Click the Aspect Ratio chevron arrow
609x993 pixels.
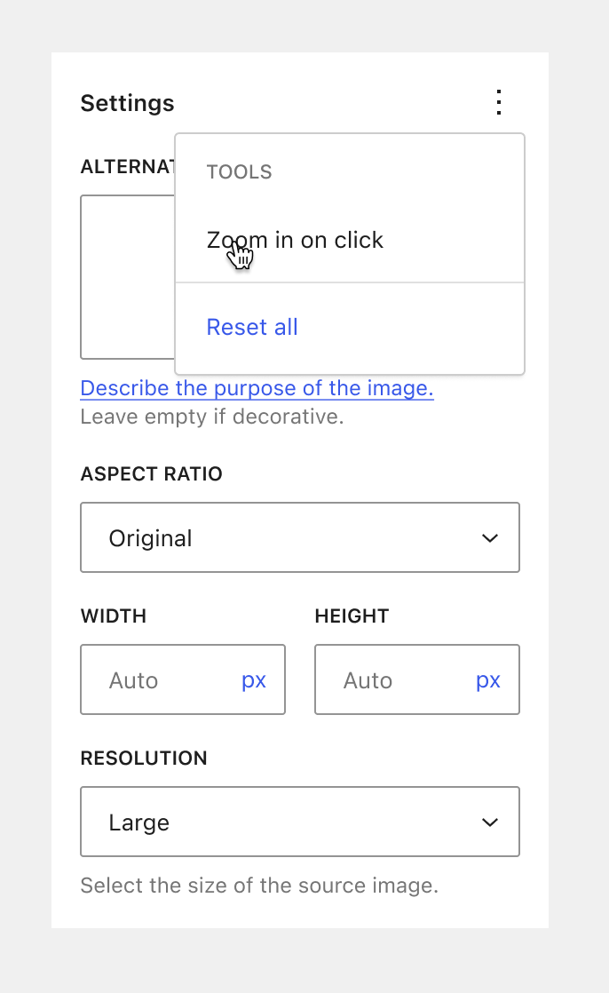click(x=490, y=538)
